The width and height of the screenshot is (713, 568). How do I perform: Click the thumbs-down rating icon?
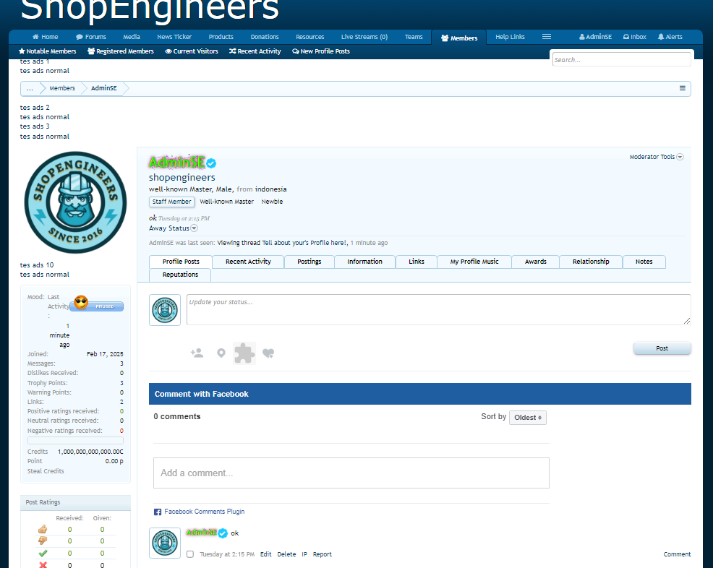(x=43, y=541)
